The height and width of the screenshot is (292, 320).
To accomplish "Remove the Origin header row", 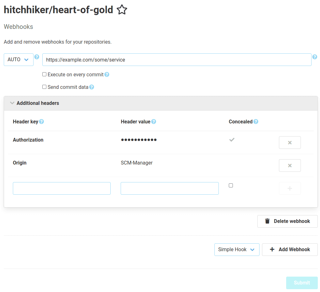I will [x=290, y=165].
